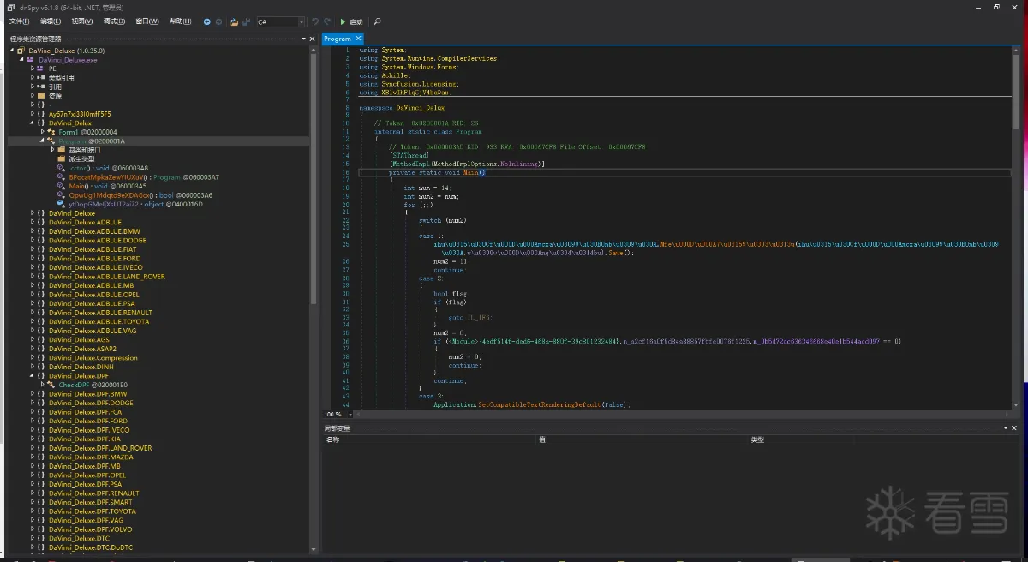
Task: Click the 名称 column header in locals
Action: tap(332, 439)
